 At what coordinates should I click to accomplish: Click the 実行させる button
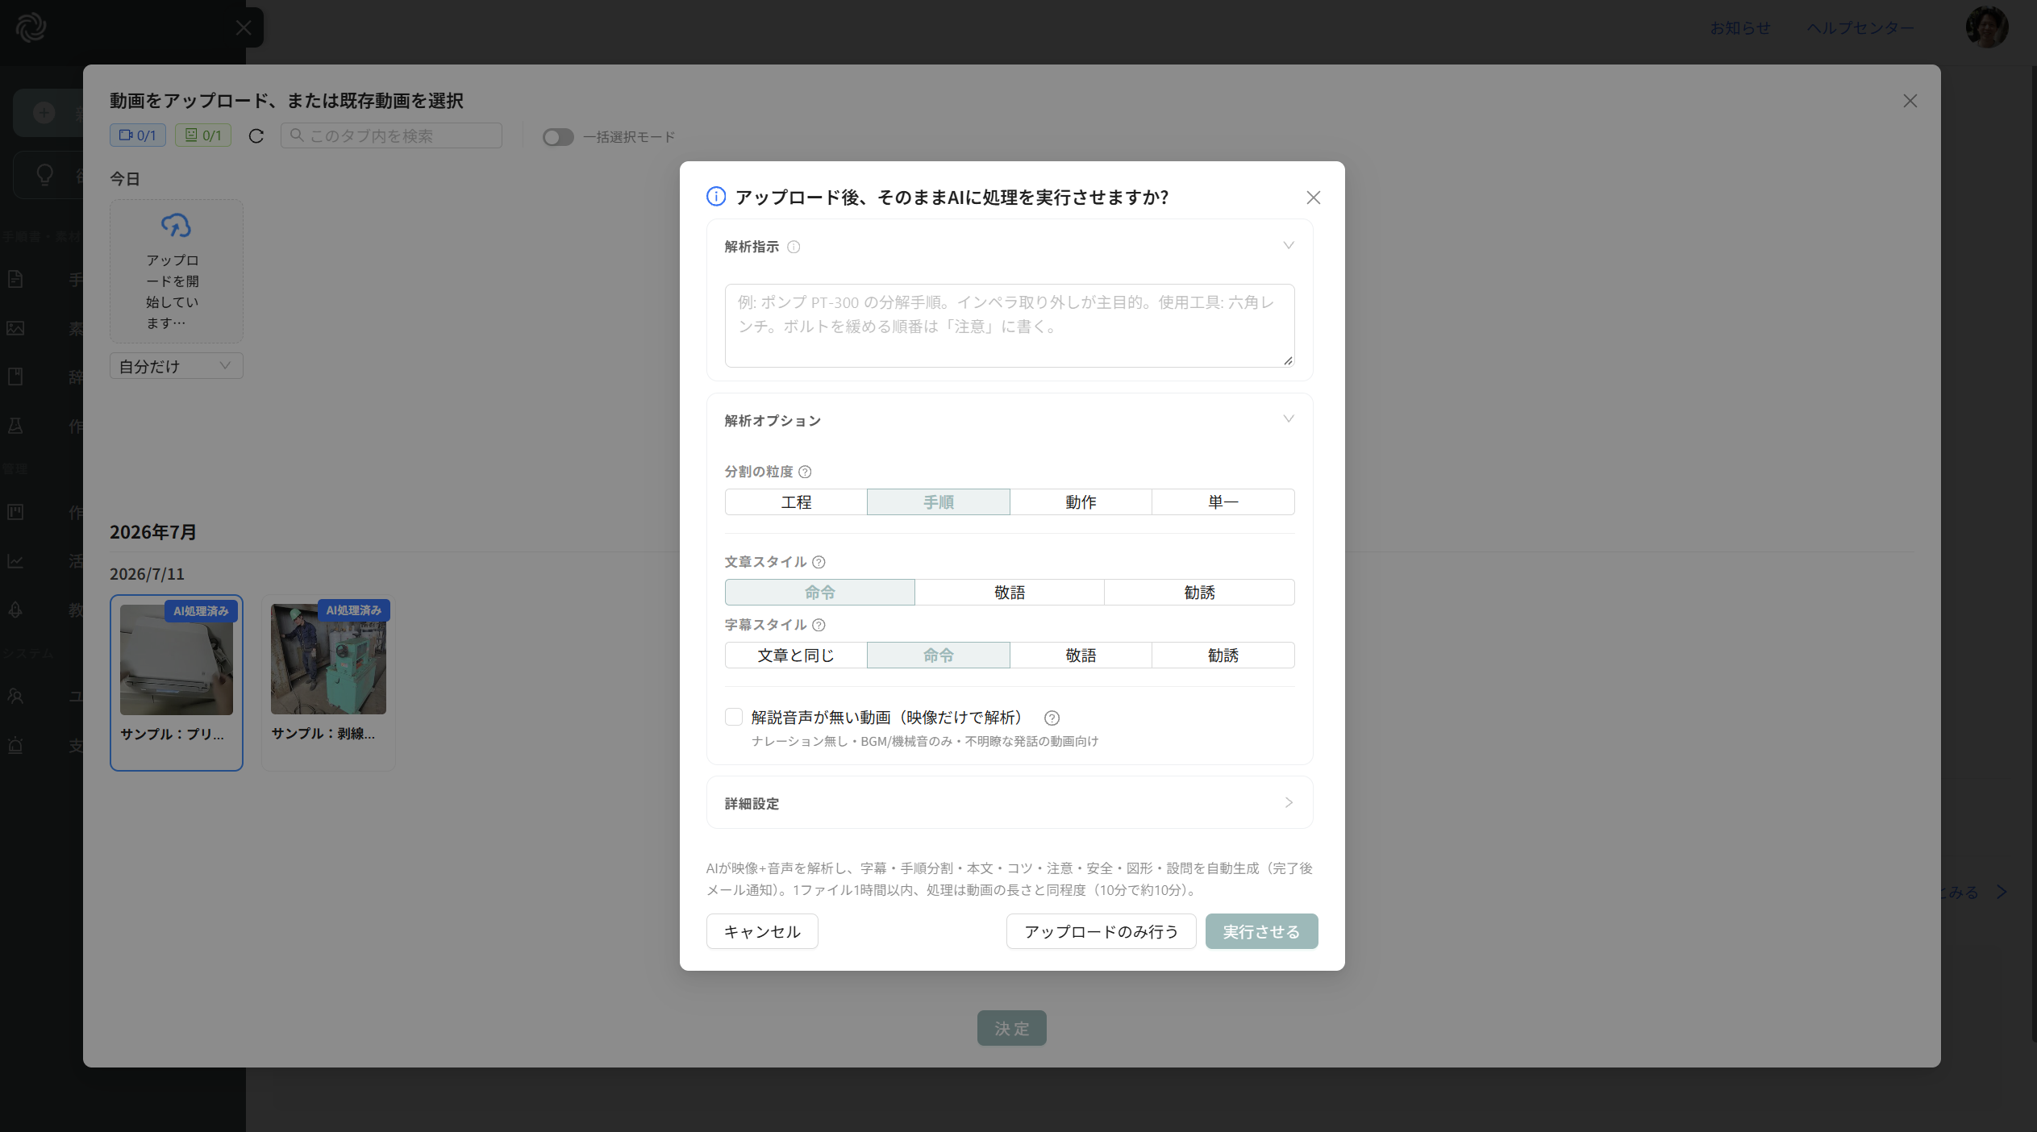(x=1261, y=931)
